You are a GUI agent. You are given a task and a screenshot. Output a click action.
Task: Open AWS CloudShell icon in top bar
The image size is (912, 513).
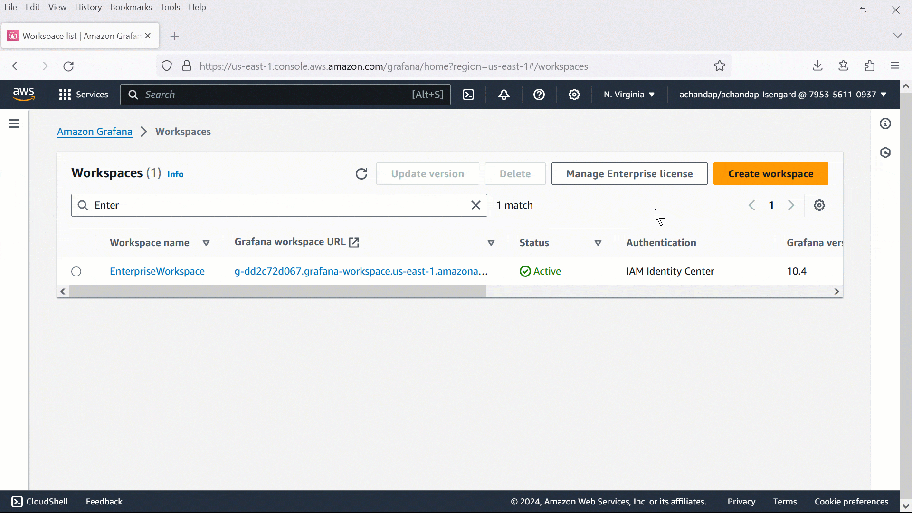click(468, 95)
